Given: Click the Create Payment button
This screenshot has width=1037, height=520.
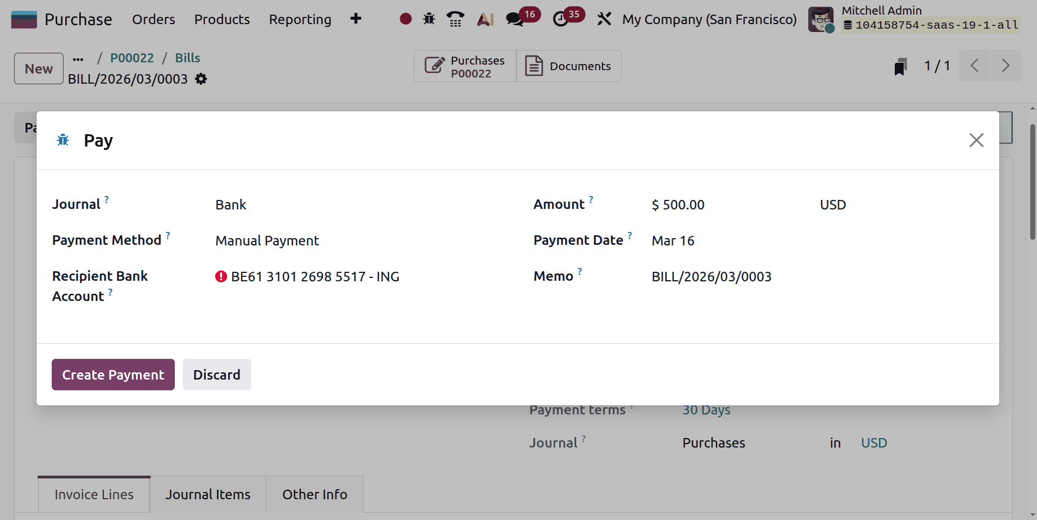Looking at the screenshot, I should [x=112, y=375].
